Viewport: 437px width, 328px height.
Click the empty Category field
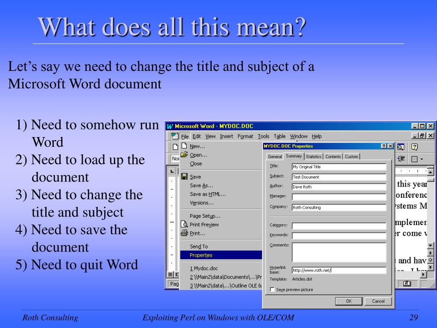pos(339,225)
